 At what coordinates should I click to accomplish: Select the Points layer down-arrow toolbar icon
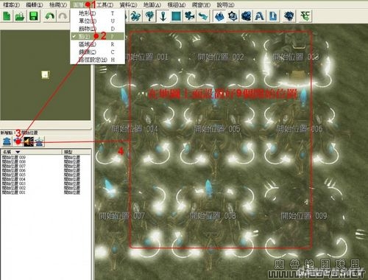pos(163,16)
